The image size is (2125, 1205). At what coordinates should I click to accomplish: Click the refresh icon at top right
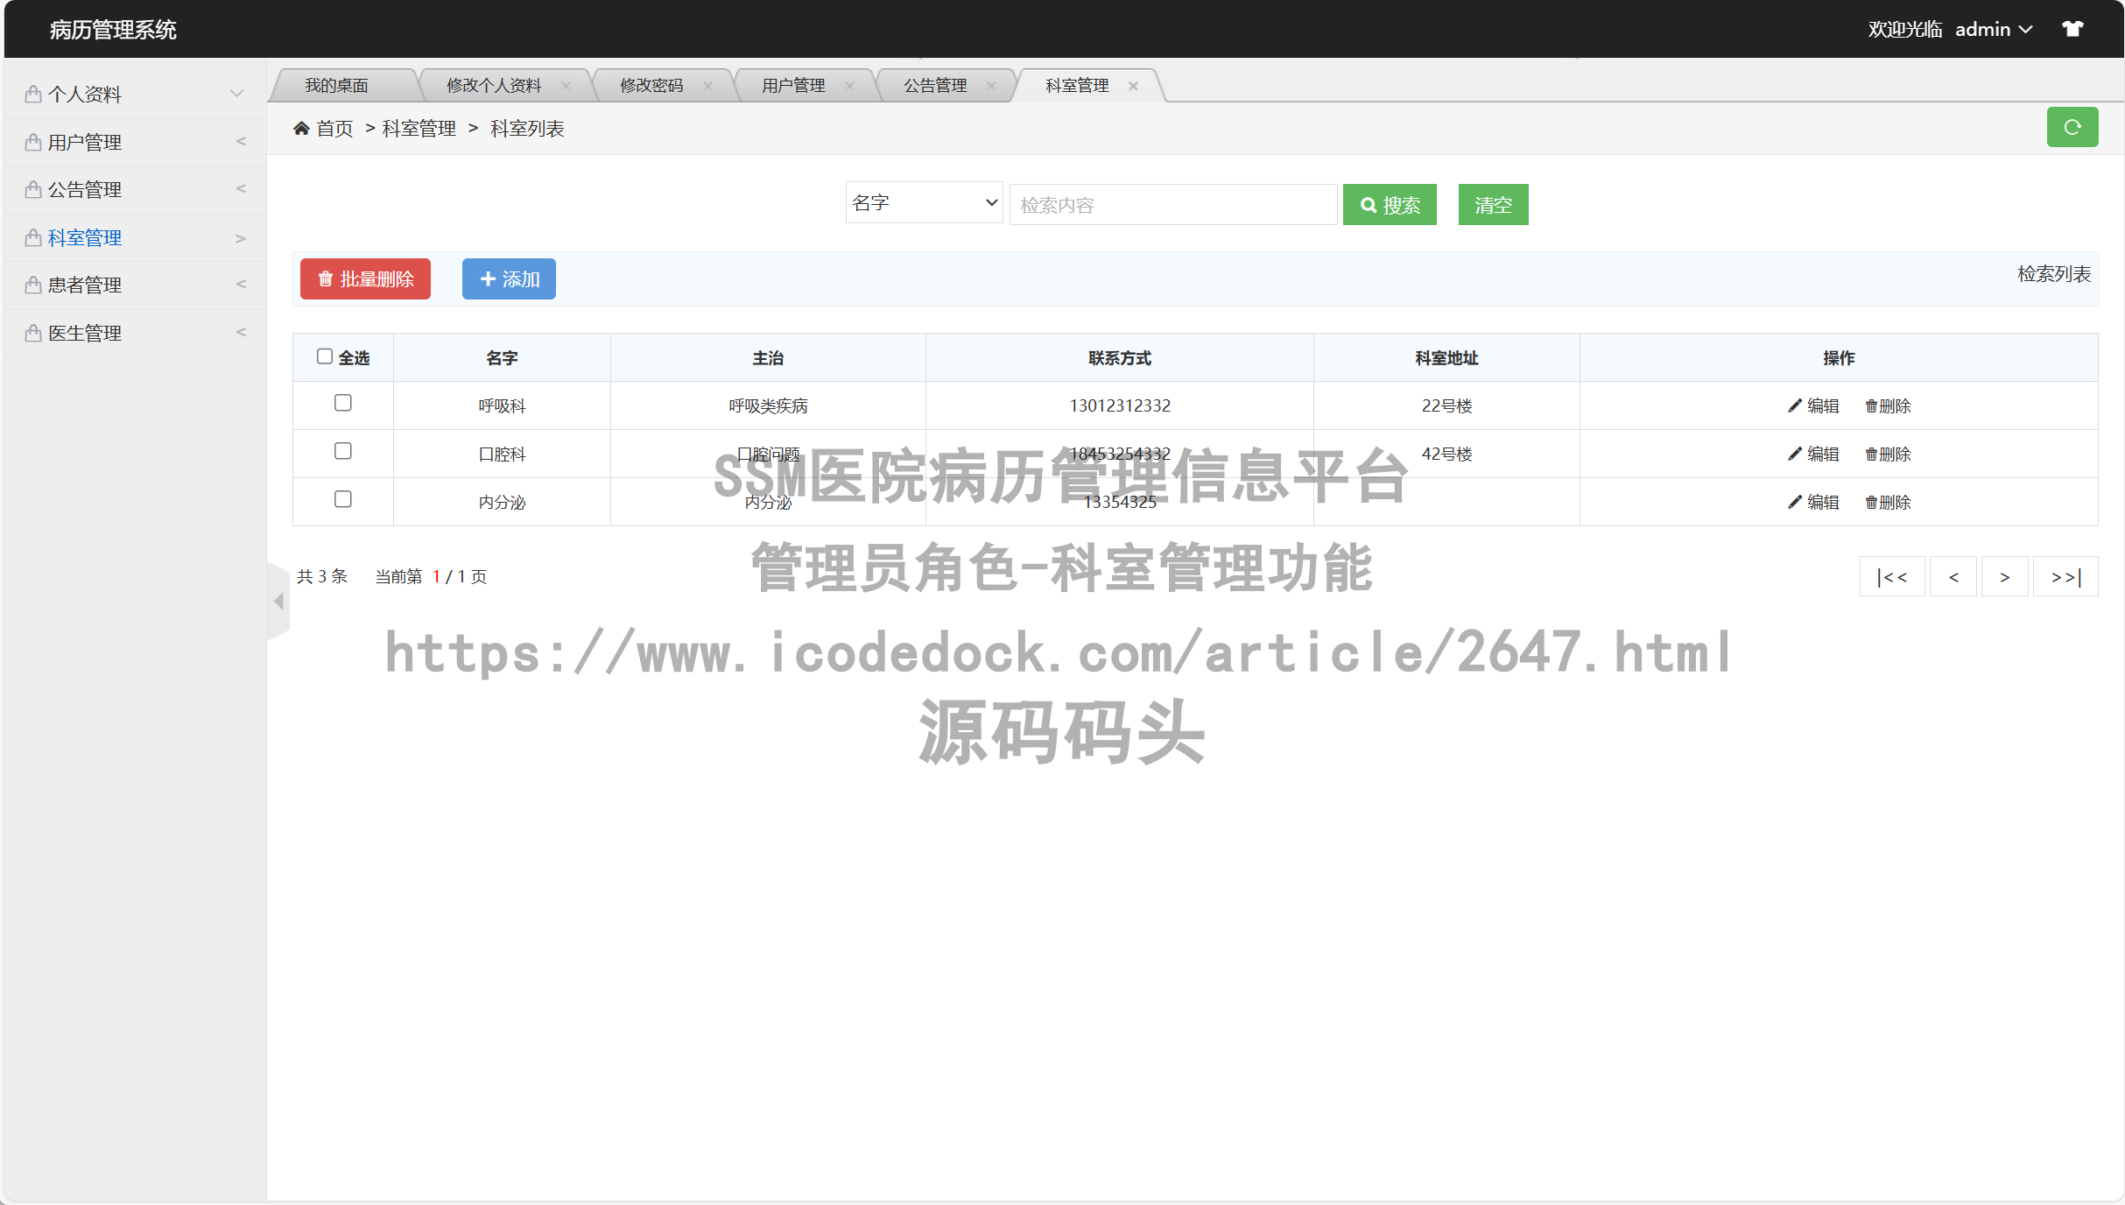tap(2072, 126)
